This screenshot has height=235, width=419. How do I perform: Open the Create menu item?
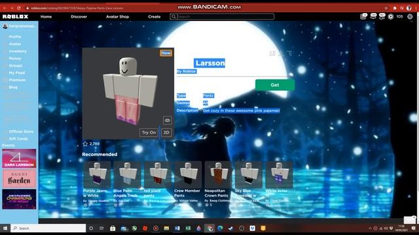tap(155, 16)
